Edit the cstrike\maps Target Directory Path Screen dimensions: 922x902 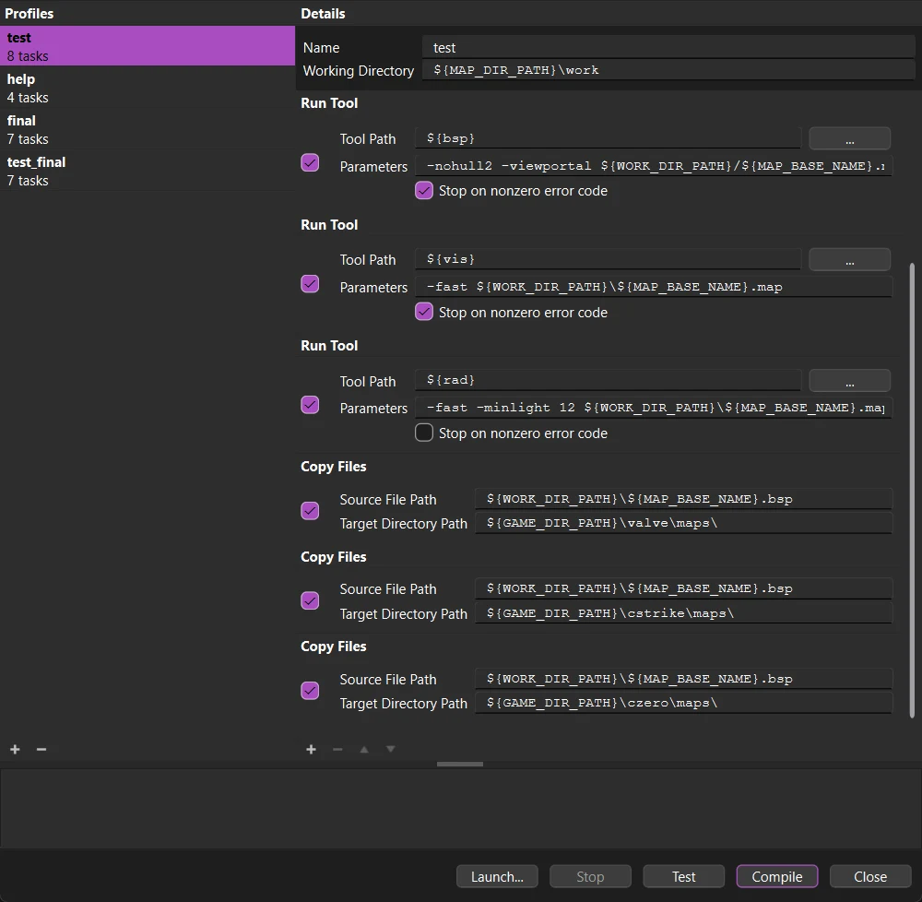point(684,613)
